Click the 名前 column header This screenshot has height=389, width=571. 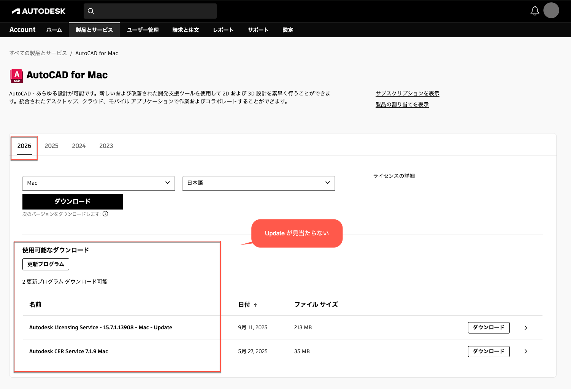point(35,305)
